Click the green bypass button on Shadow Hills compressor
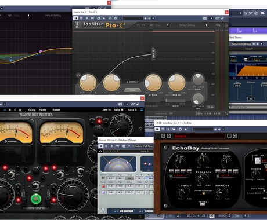This screenshot has width=267, height=220. pos(36,199)
